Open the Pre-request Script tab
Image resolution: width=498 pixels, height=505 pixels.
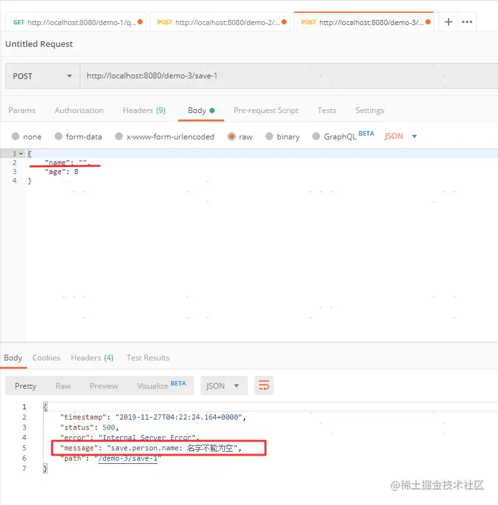click(266, 111)
